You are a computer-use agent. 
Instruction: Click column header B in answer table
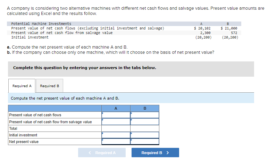[x=145, y=108]
